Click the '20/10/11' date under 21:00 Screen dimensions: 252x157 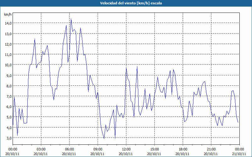pyautogui.click(x=211, y=154)
